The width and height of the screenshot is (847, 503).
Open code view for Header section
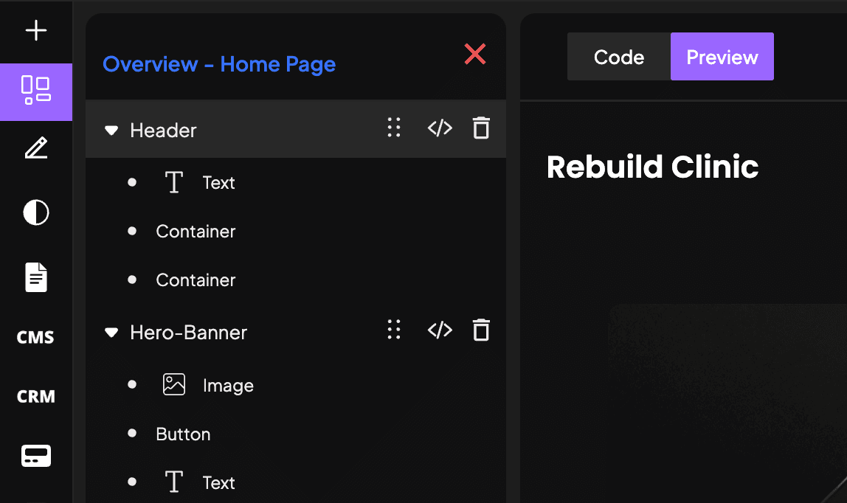click(x=440, y=128)
